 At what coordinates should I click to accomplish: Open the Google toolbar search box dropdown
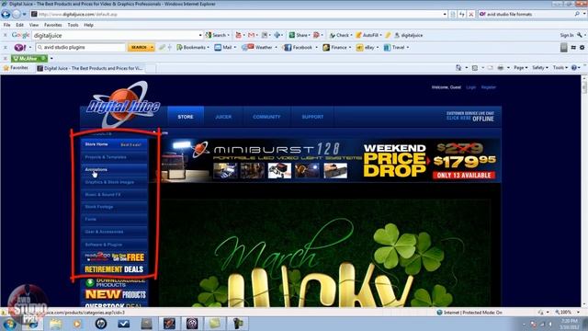click(x=200, y=35)
